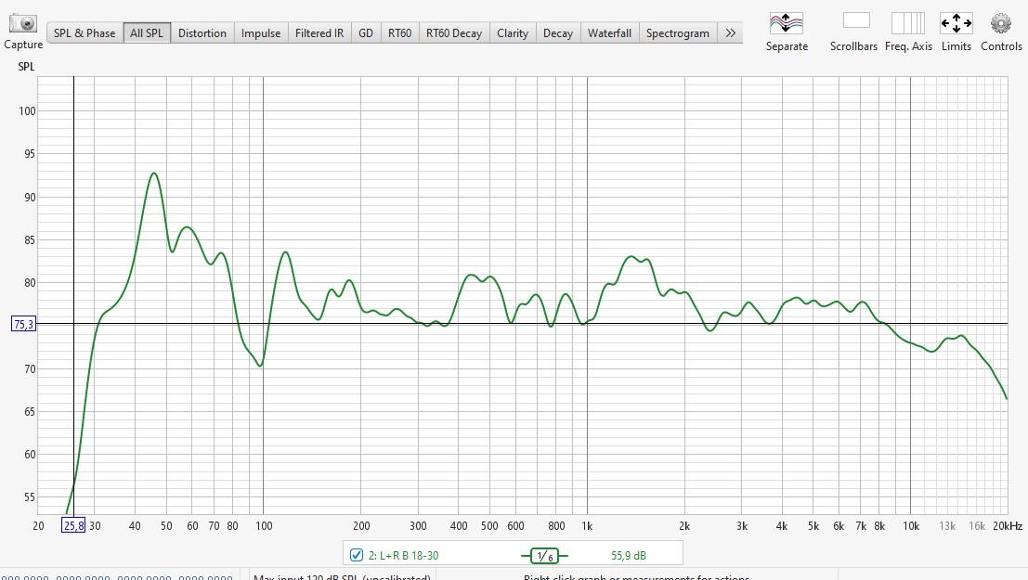The image size is (1028, 580).
Task: Show the Waterfall tab
Action: coord(609,32)
